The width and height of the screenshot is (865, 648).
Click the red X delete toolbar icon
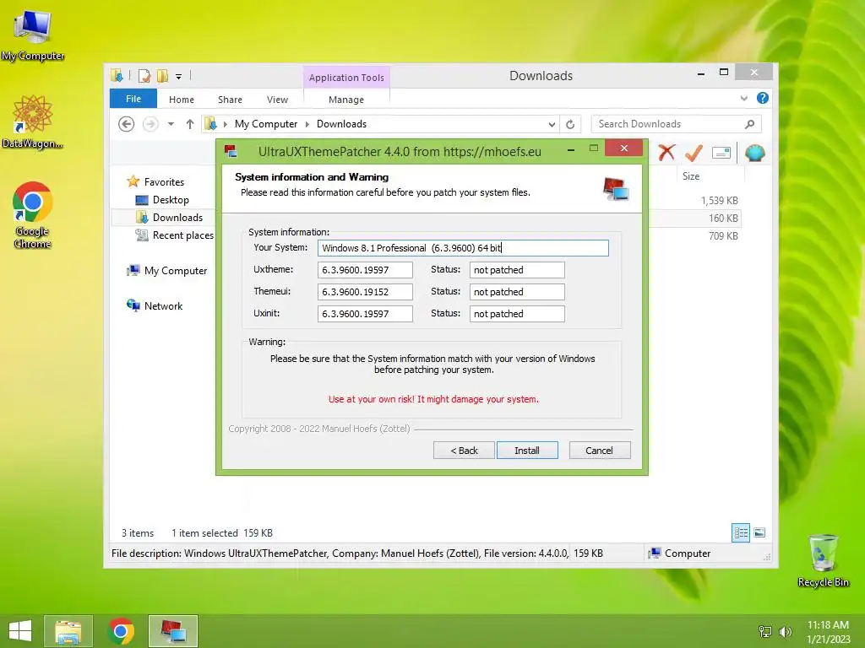click(666, 152)
